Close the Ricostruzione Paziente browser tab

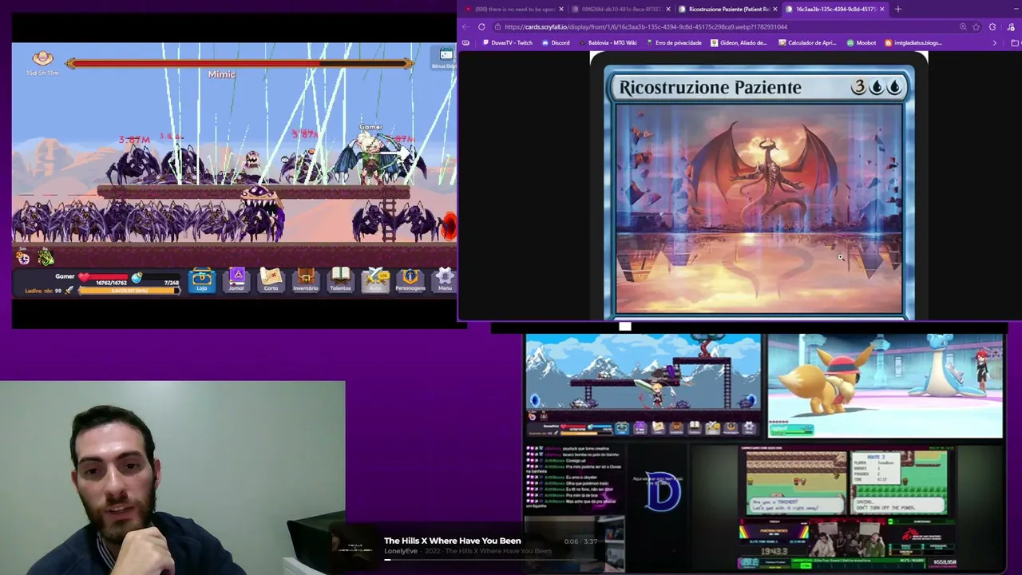pyautogui.click(x=774, y=9)
